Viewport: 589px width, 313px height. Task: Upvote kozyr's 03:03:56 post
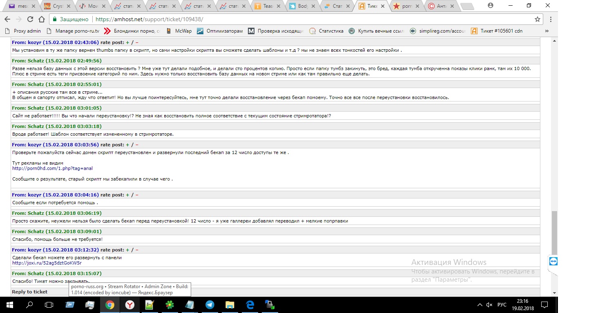pyautogui.click(x=127, y=145)
